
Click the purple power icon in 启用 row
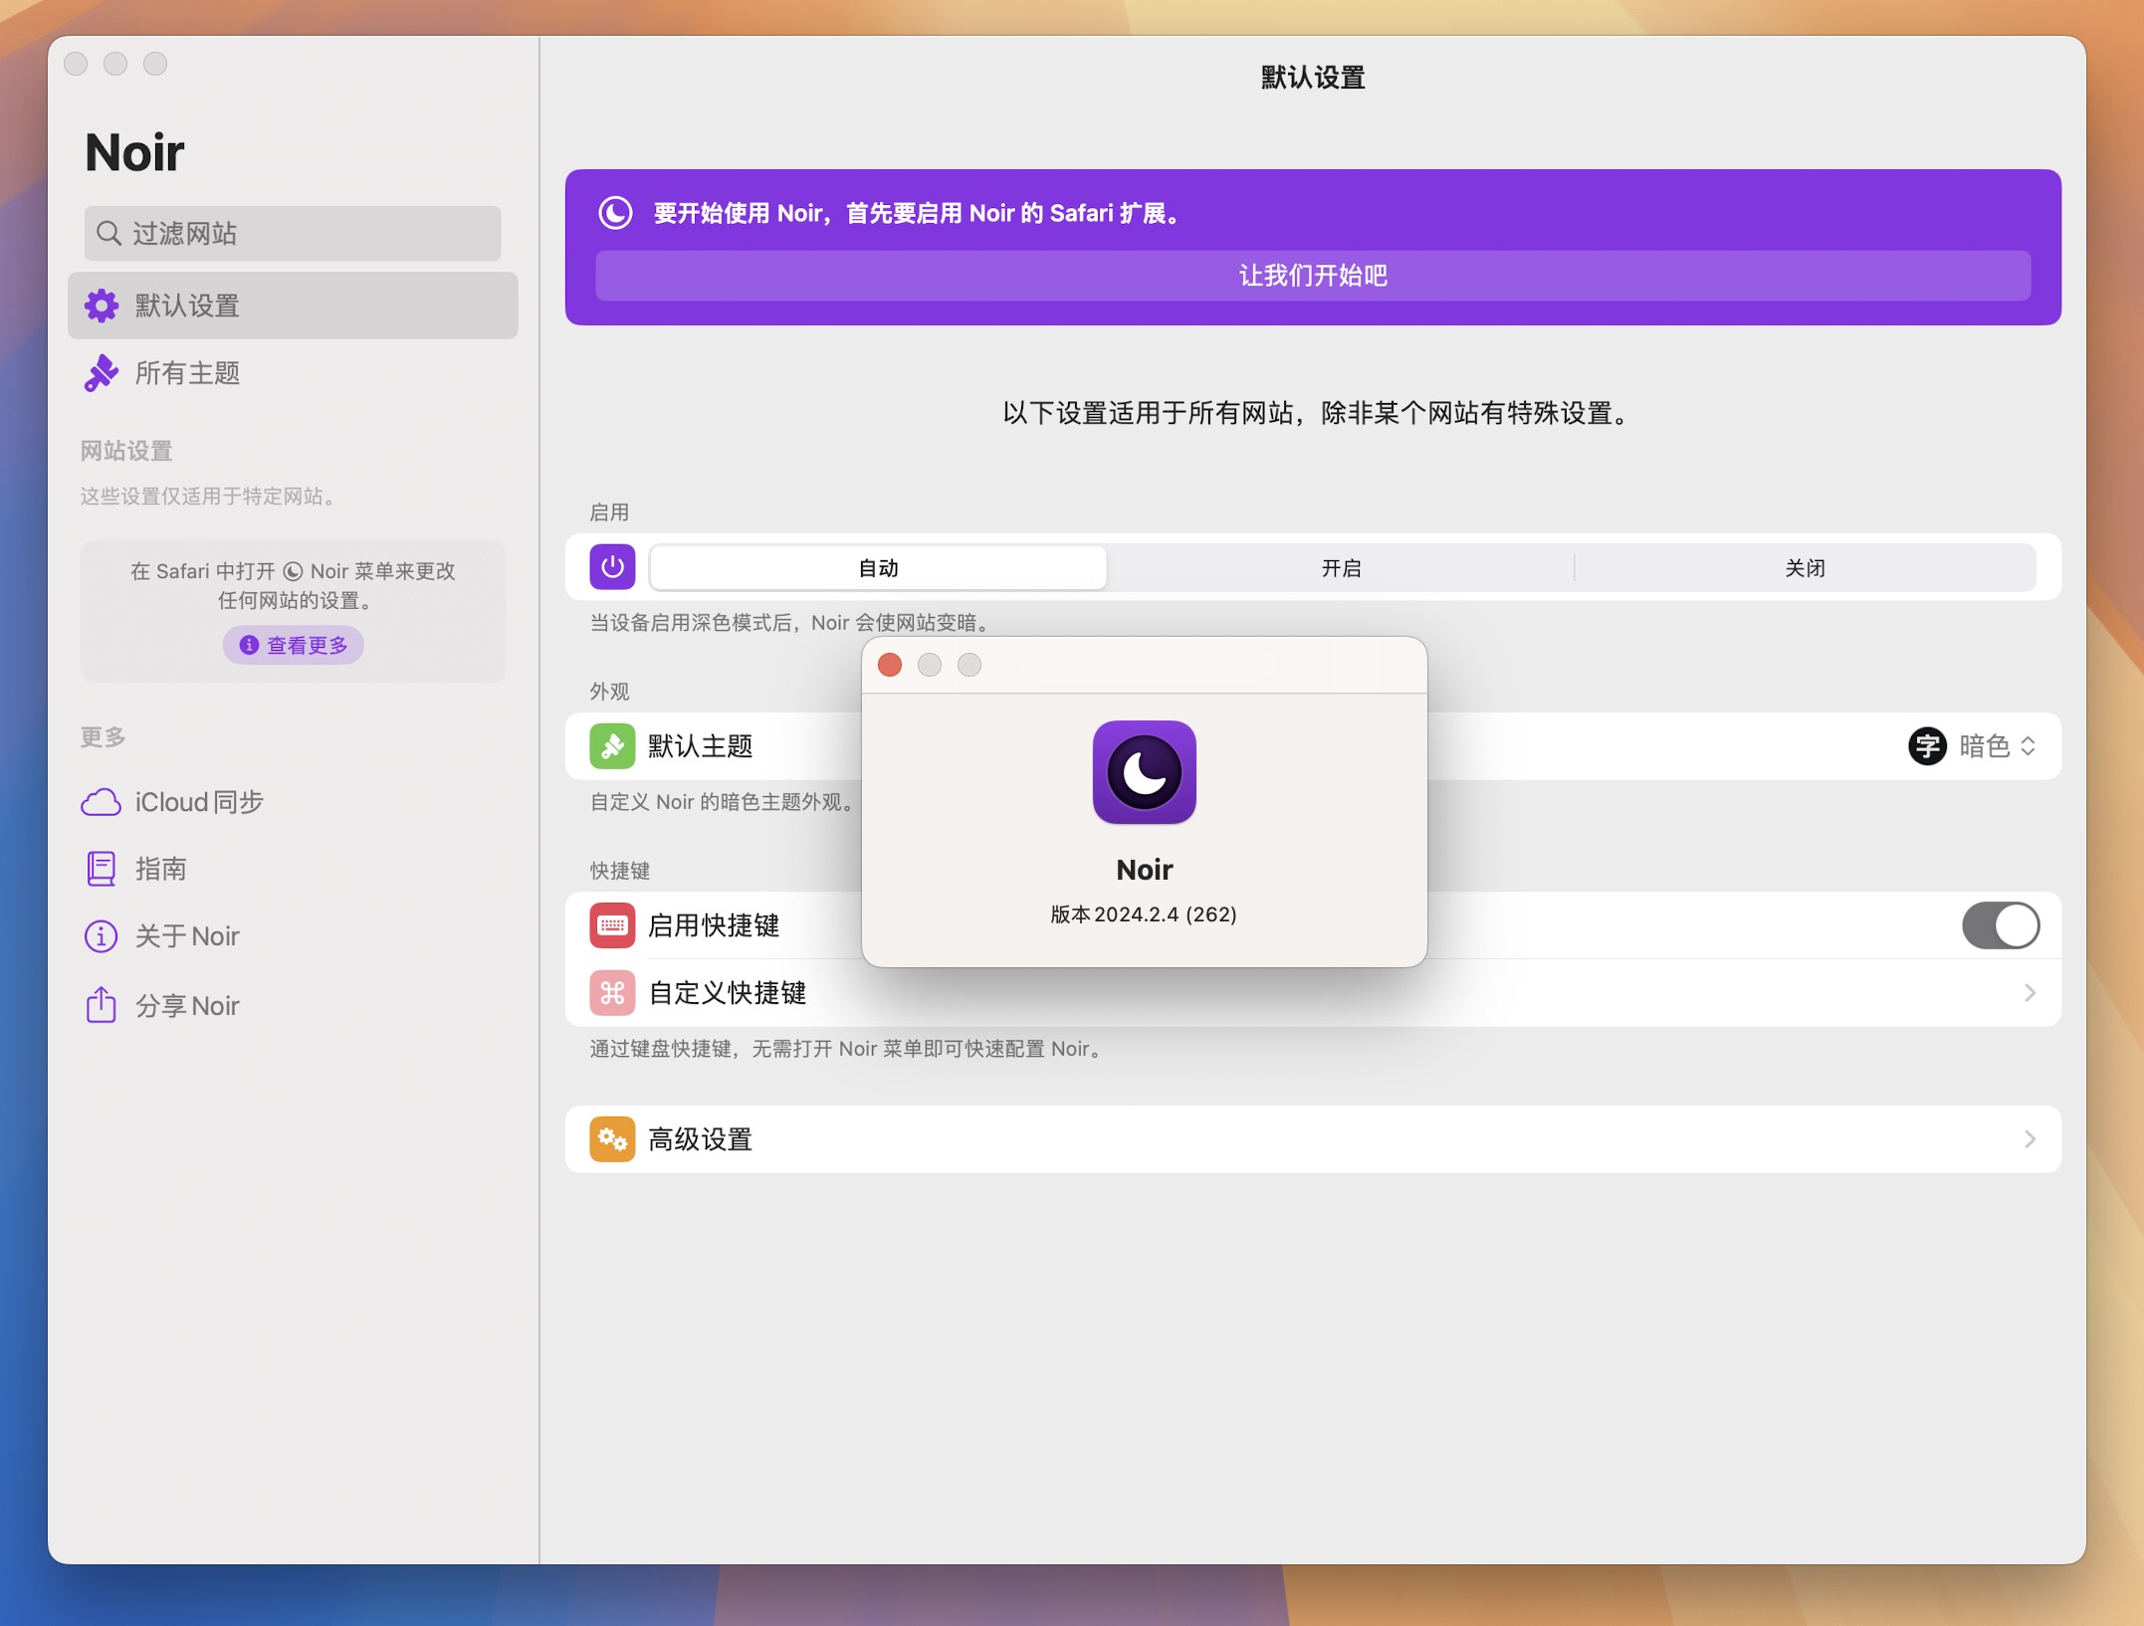(x=612, y=567)
